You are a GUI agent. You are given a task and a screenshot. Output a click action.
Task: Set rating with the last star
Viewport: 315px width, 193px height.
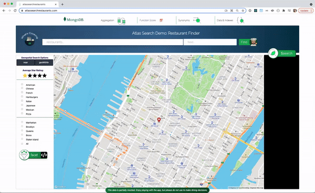pos(45,76)
